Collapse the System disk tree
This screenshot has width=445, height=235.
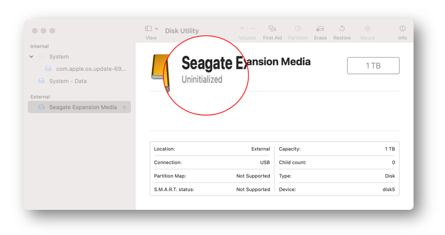tap(31, 57)
